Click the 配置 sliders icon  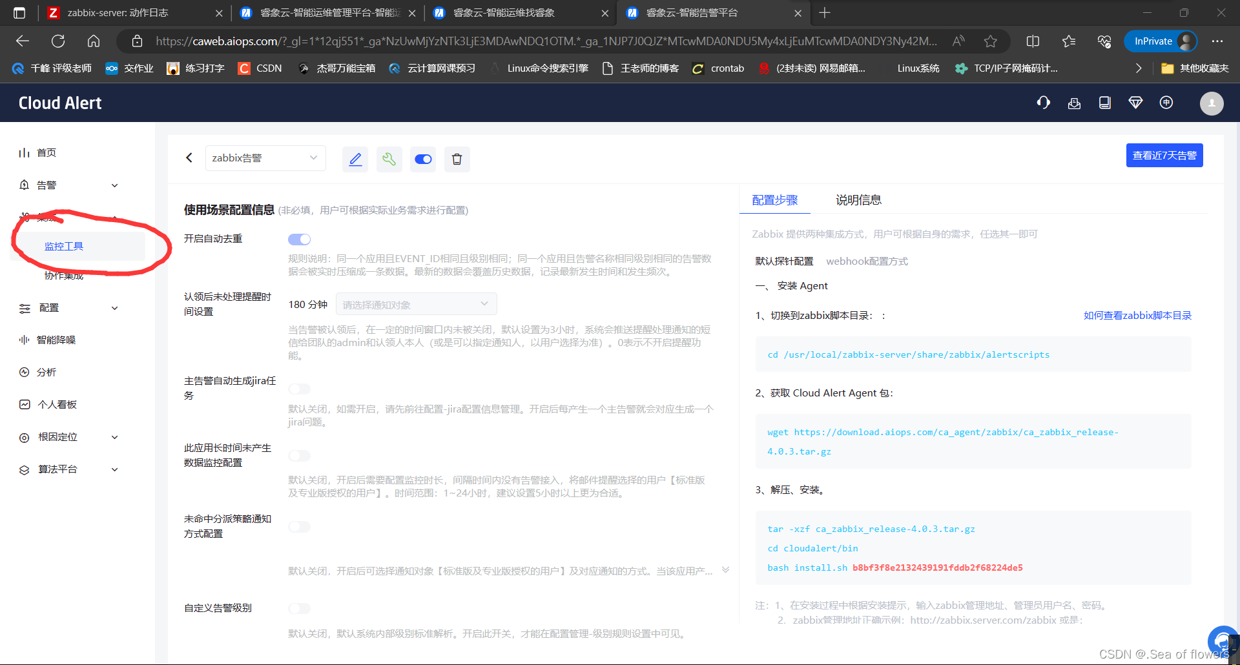coord(25,308)
